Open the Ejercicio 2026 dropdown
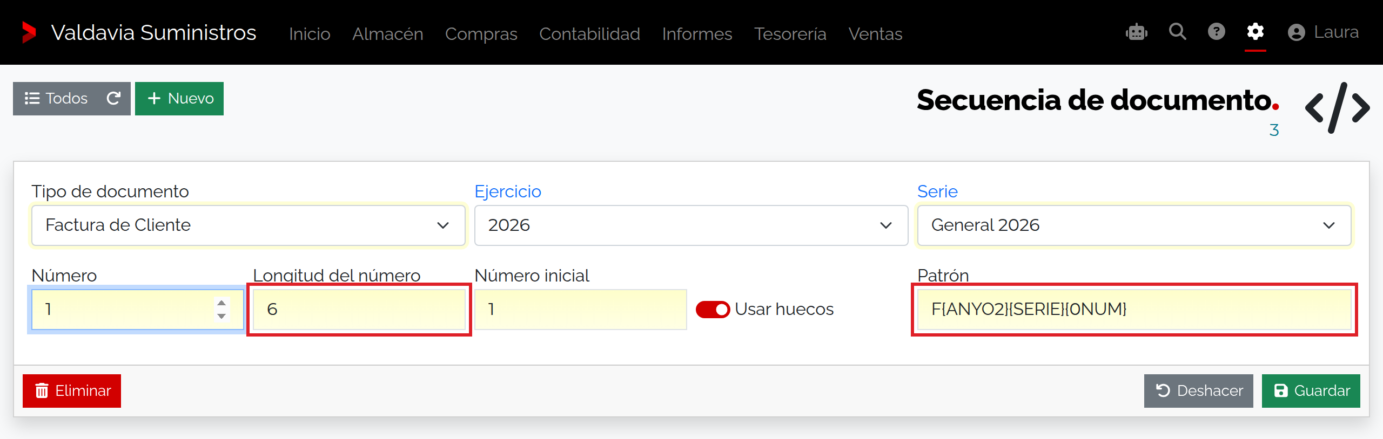This screenshot has width=1383, height=439. [x=691, y=225]
